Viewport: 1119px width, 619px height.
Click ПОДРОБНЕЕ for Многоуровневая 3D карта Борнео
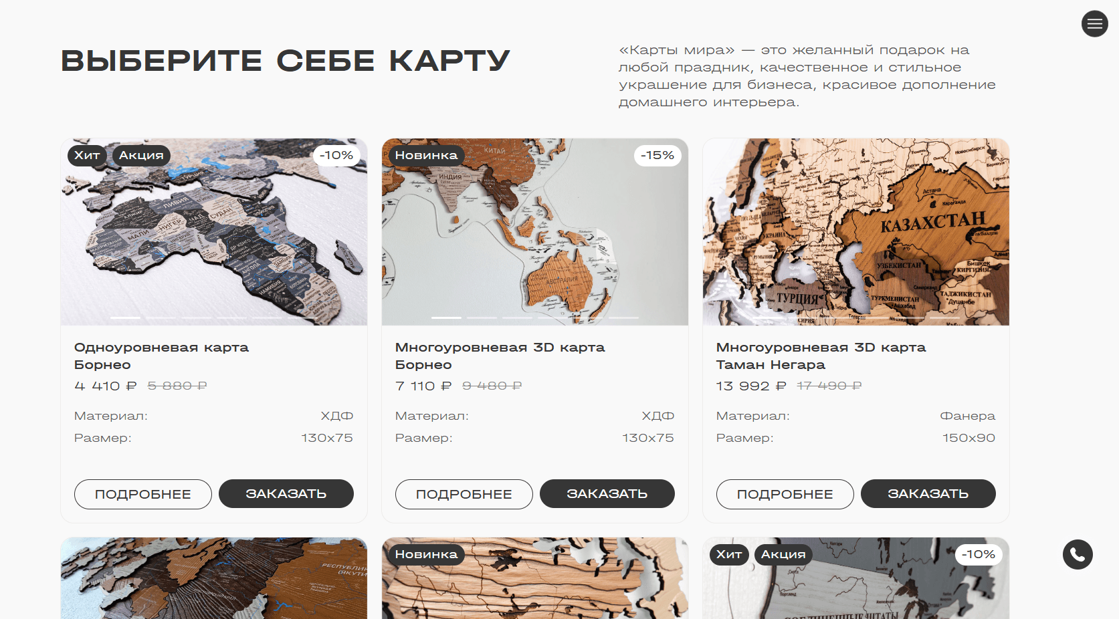point(464,494)
